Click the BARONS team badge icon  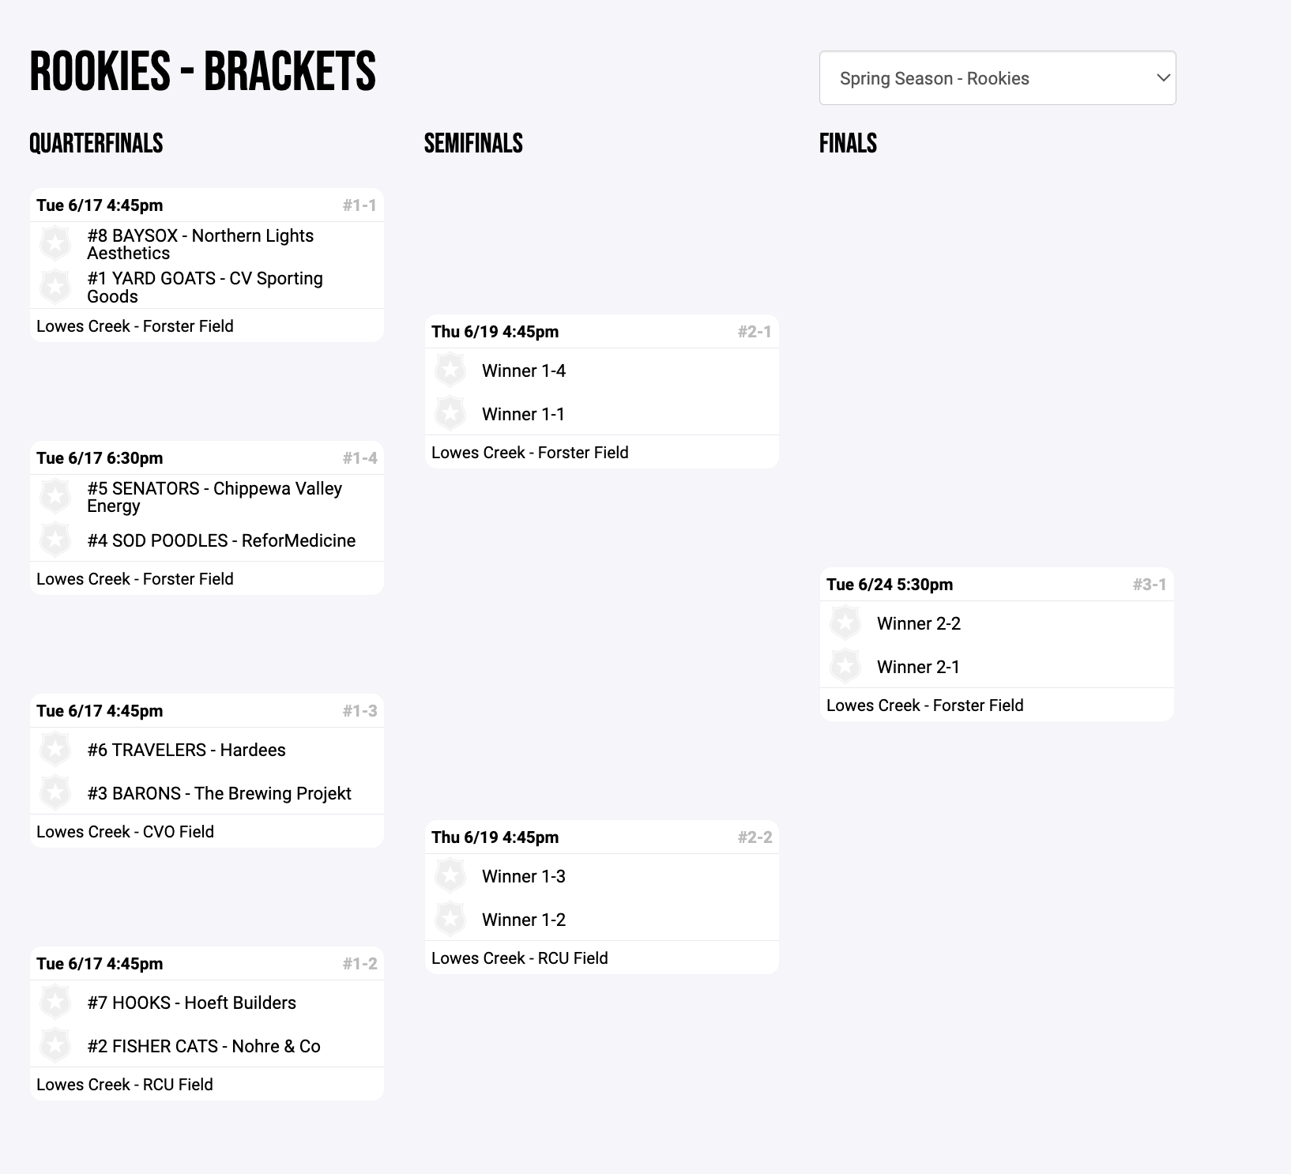(55, 792)
